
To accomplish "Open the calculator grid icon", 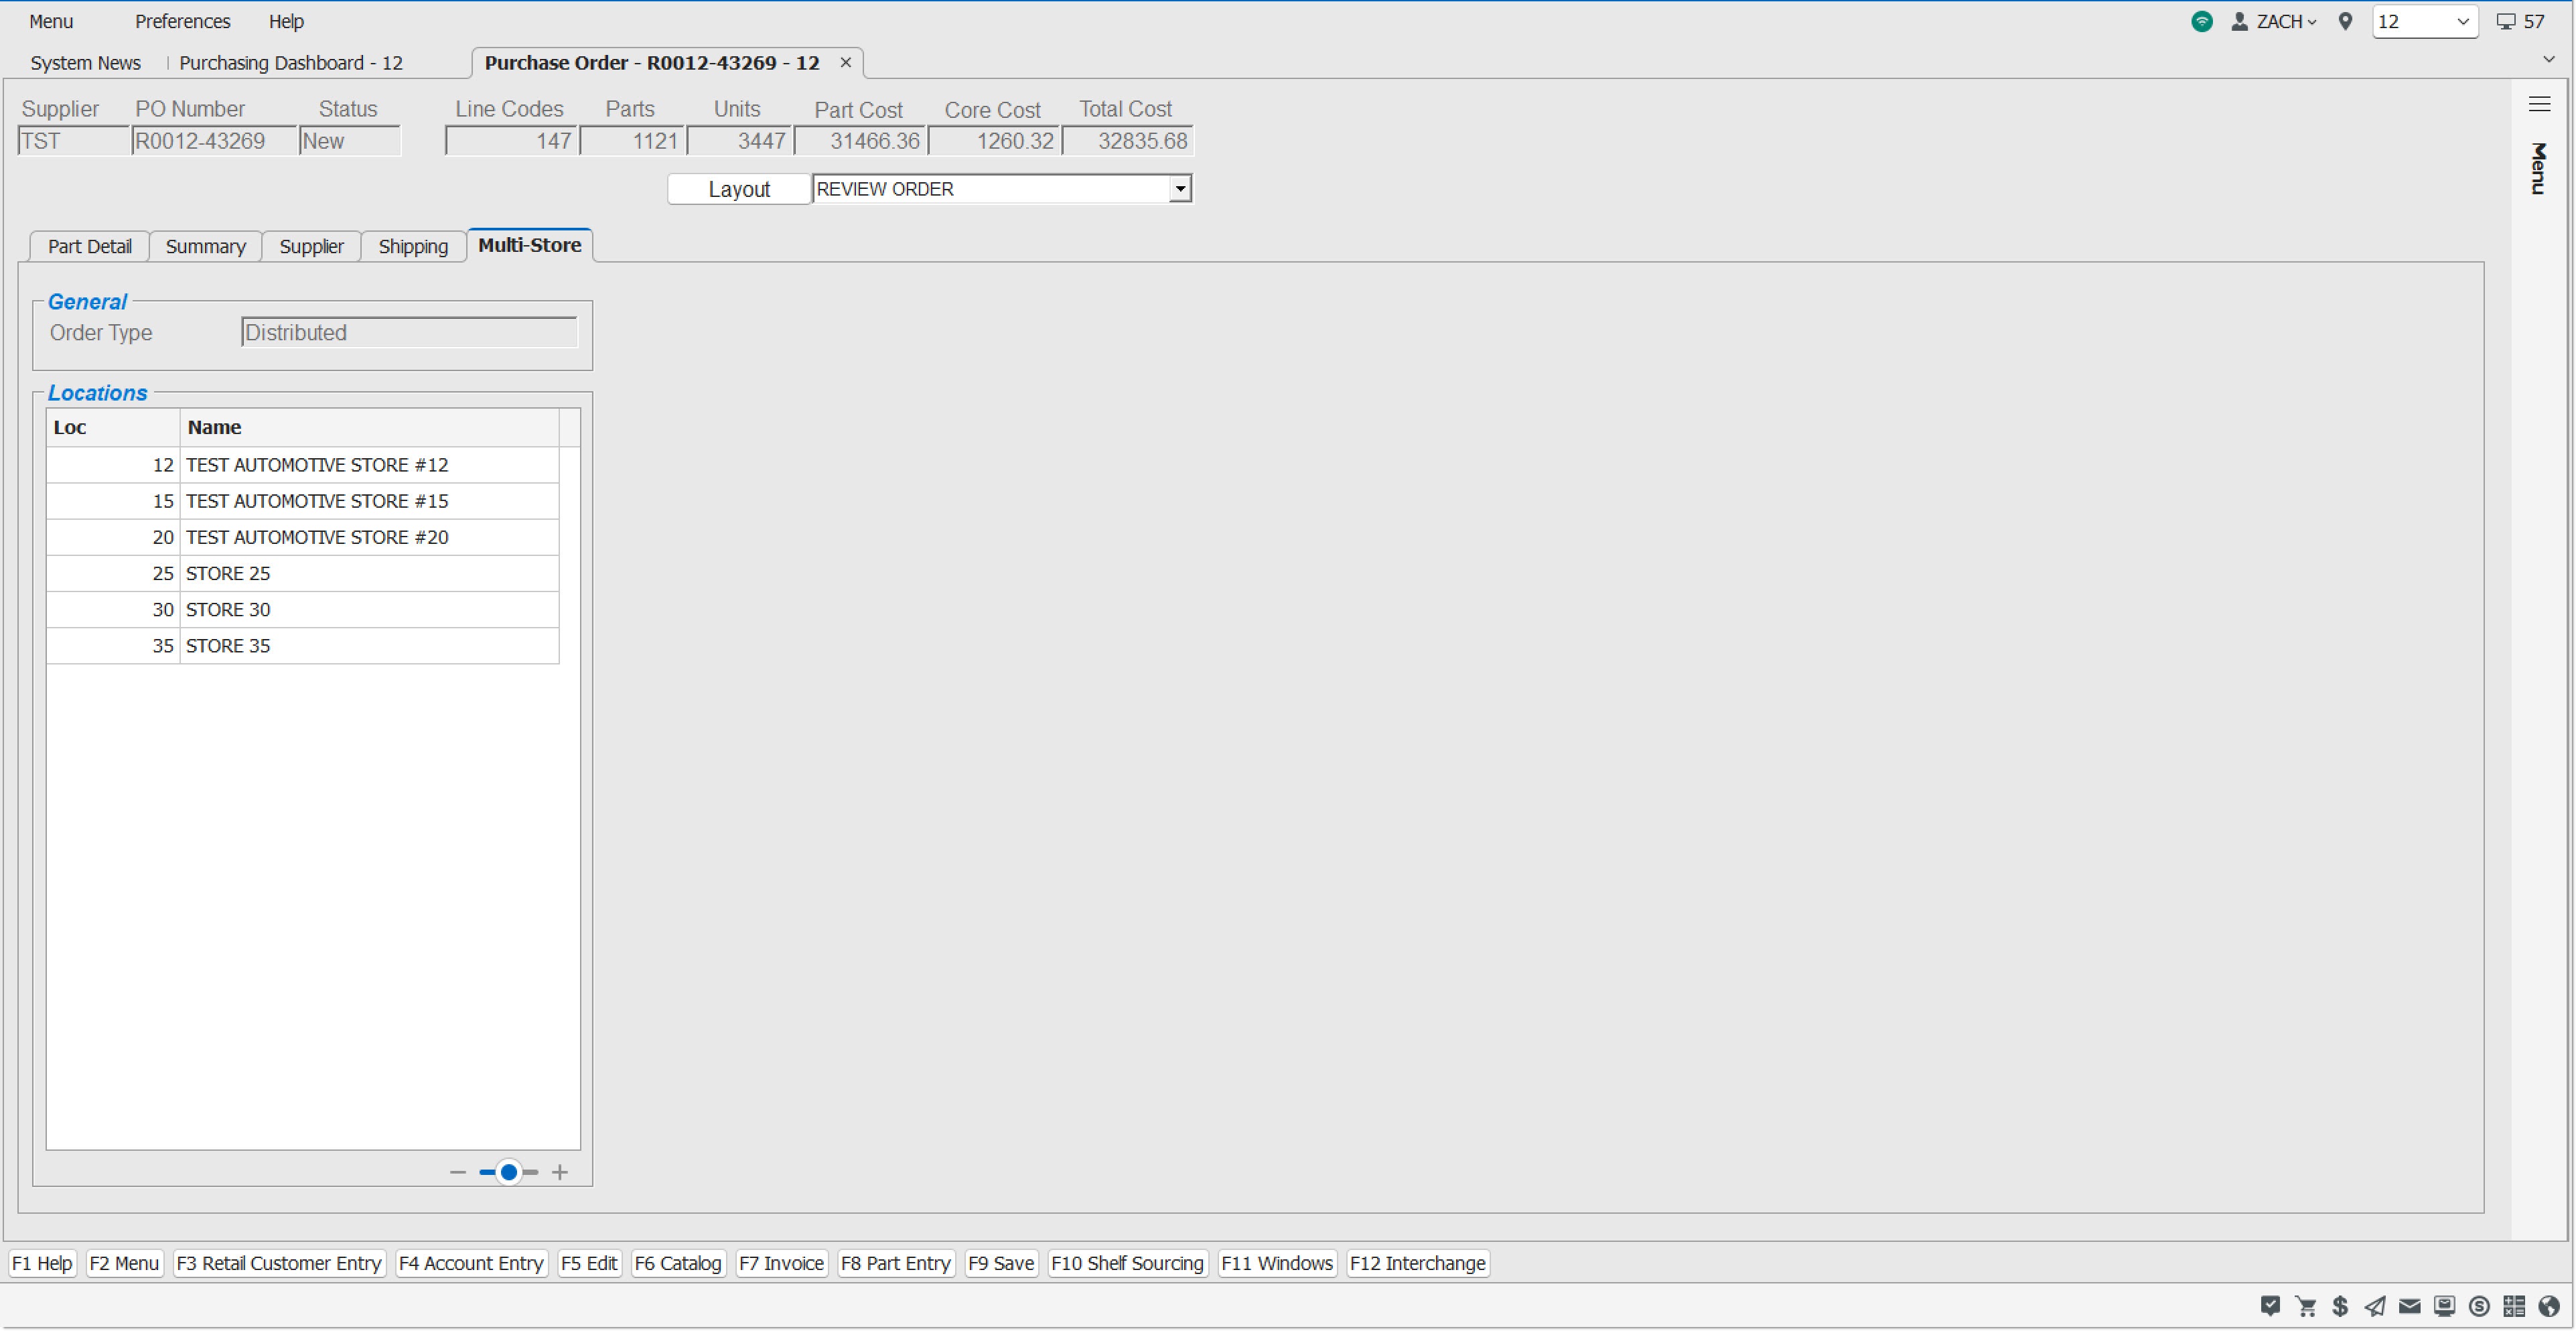I will 2514,1306.
